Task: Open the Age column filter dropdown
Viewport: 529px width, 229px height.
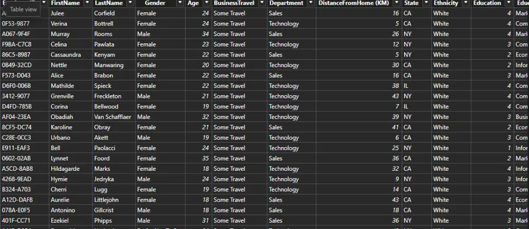Action: click(205, 3)
